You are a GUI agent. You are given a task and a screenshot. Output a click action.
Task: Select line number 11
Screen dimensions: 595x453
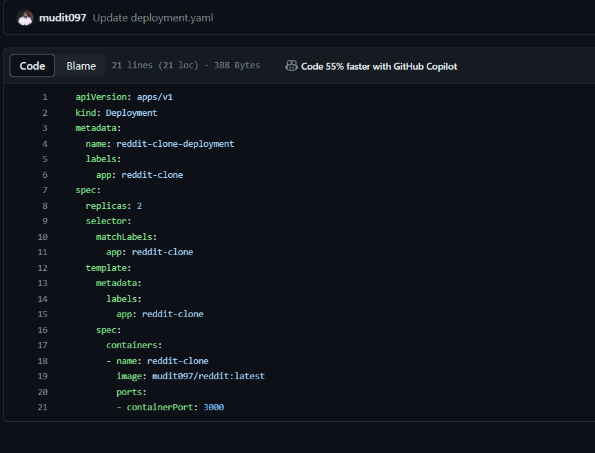[x=43, y=252]
